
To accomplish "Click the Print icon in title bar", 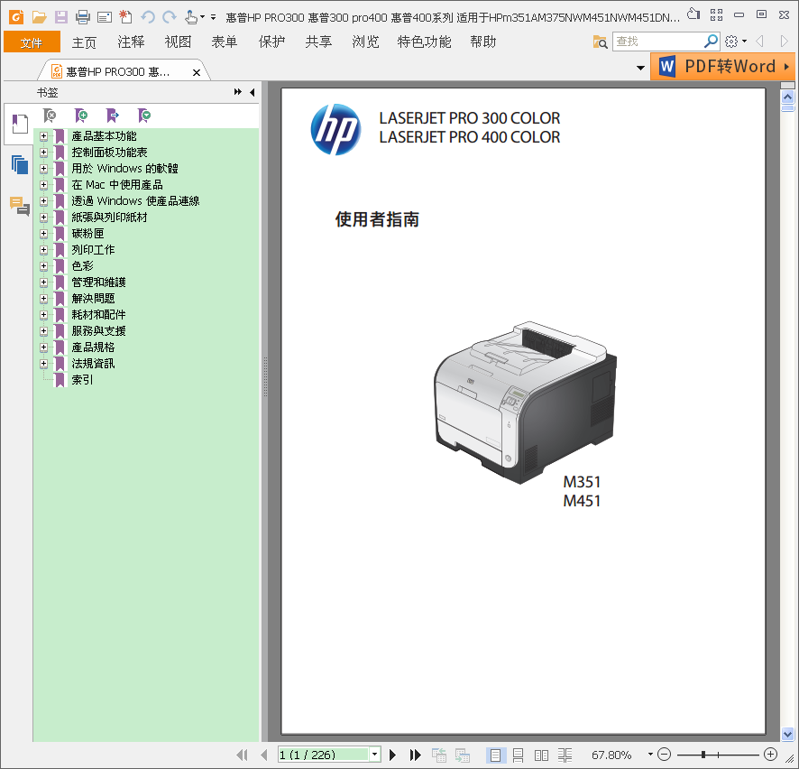I will click(83, 17).
